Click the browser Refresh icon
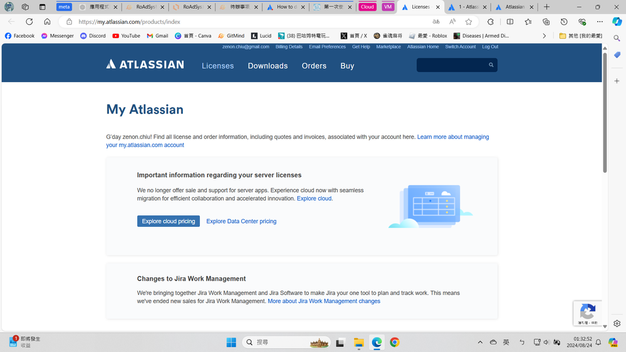 coord(29,21)
